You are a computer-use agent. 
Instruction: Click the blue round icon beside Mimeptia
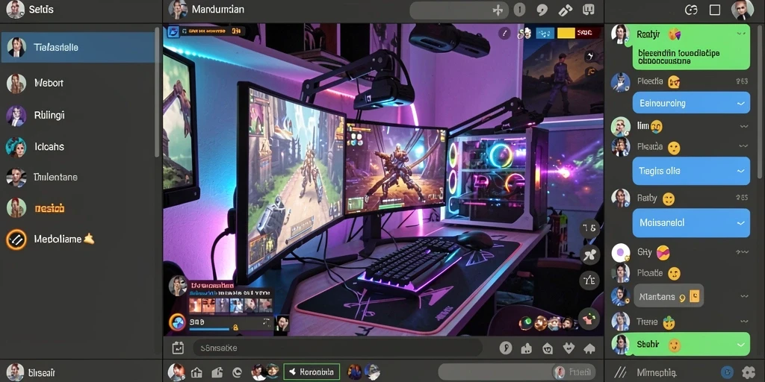727,372
